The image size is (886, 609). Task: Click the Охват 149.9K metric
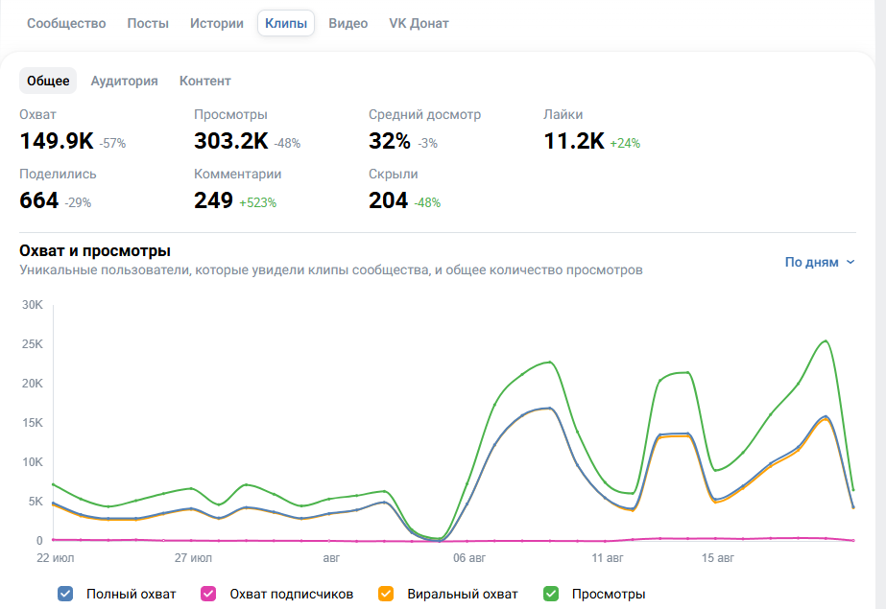[72, 130]
